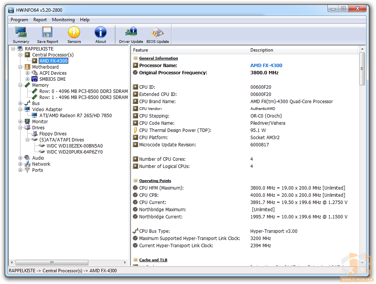Click the Memory module icon
The image size is (376, 284).
pos(27,85)
